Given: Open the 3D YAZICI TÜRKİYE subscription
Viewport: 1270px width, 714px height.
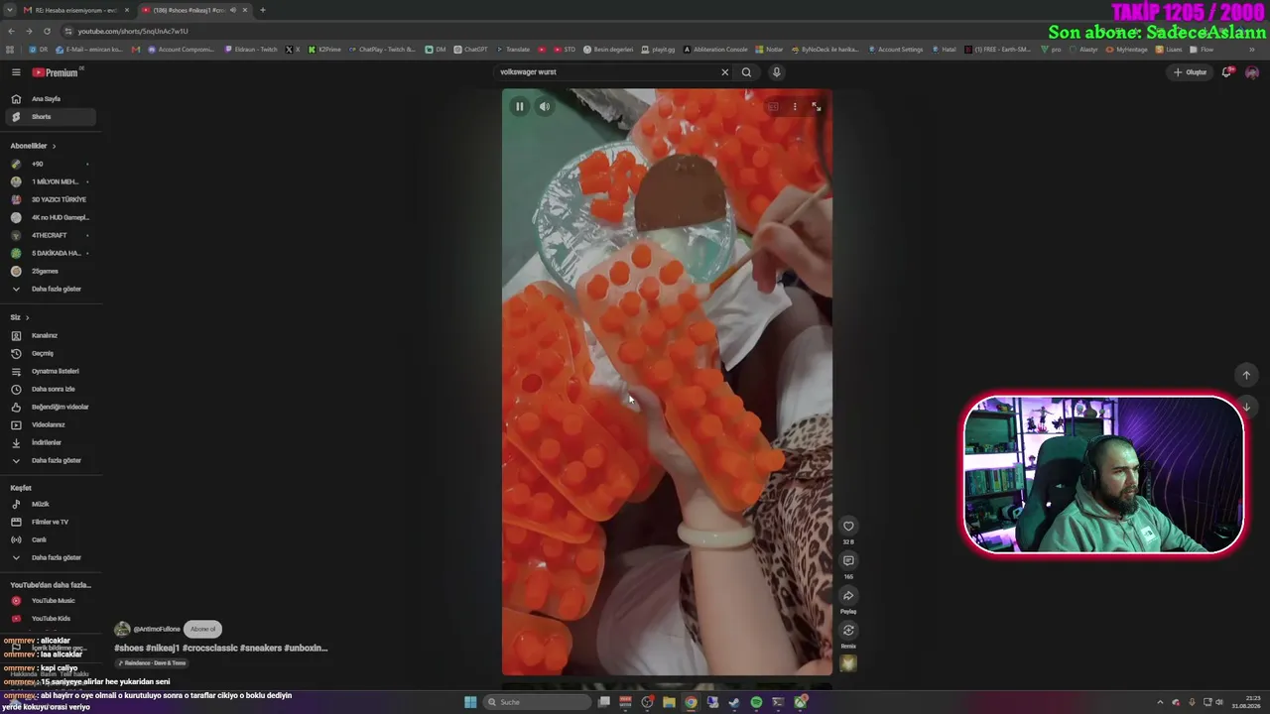Looking at the screenshot, I should (50, 199).
